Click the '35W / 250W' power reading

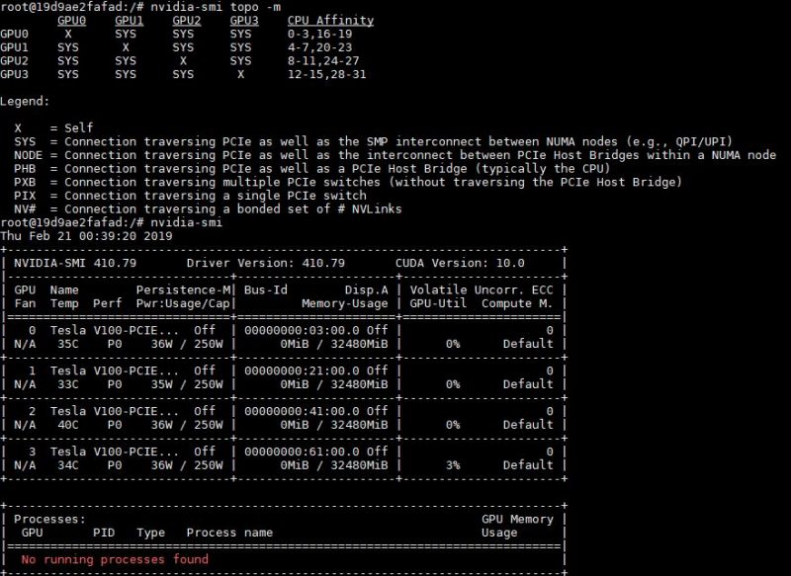click(x=187, y=384)
